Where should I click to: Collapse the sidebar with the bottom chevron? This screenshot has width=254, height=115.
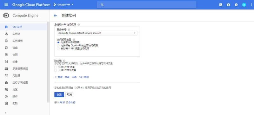click(6, 113)
